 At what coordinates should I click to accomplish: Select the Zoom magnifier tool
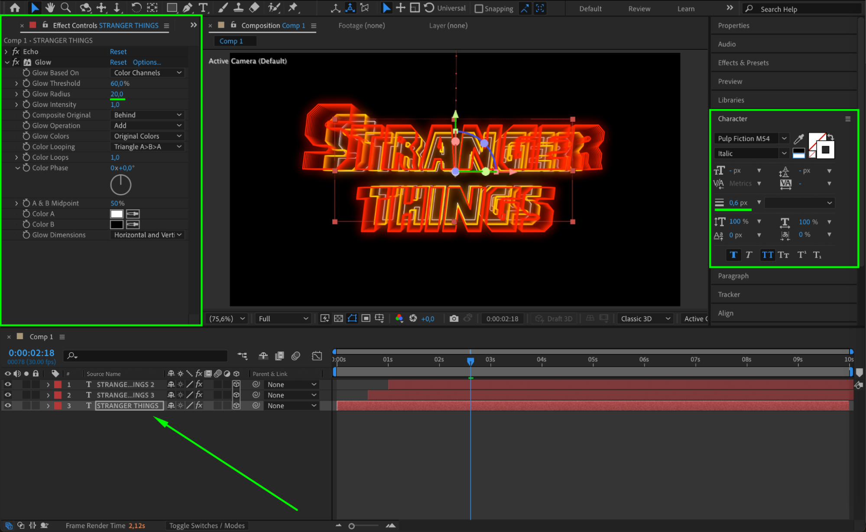tap(65, 8)
